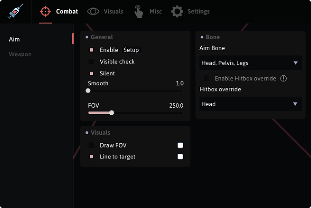Switch to the Misc tab label

coord(155,11)
